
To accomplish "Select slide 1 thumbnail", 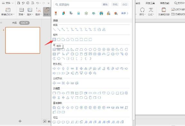I will [23, 40].
